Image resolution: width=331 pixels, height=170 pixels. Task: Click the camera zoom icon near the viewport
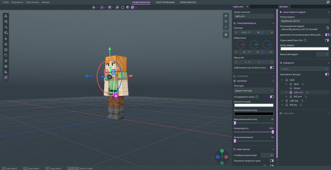[226, 21]
